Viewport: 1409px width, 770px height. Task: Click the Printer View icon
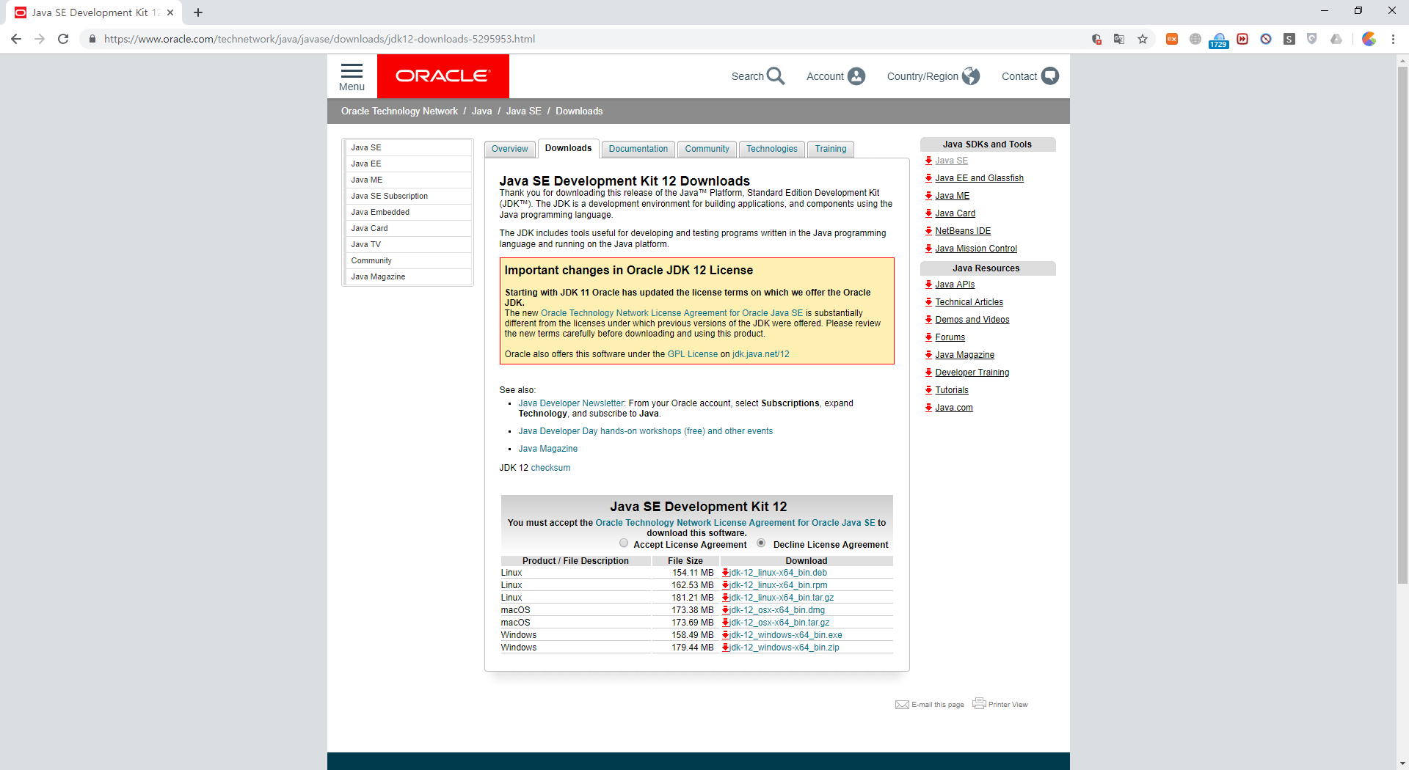[979, 703]
